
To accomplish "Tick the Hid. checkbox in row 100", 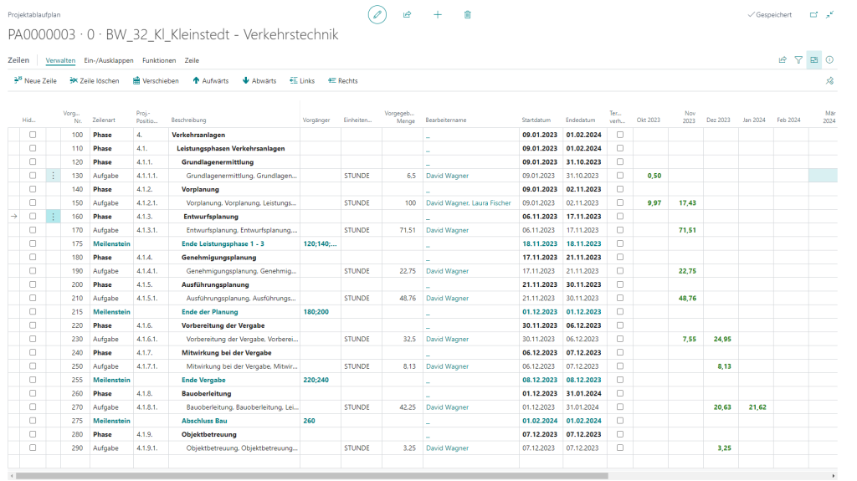I will [33, 135].
